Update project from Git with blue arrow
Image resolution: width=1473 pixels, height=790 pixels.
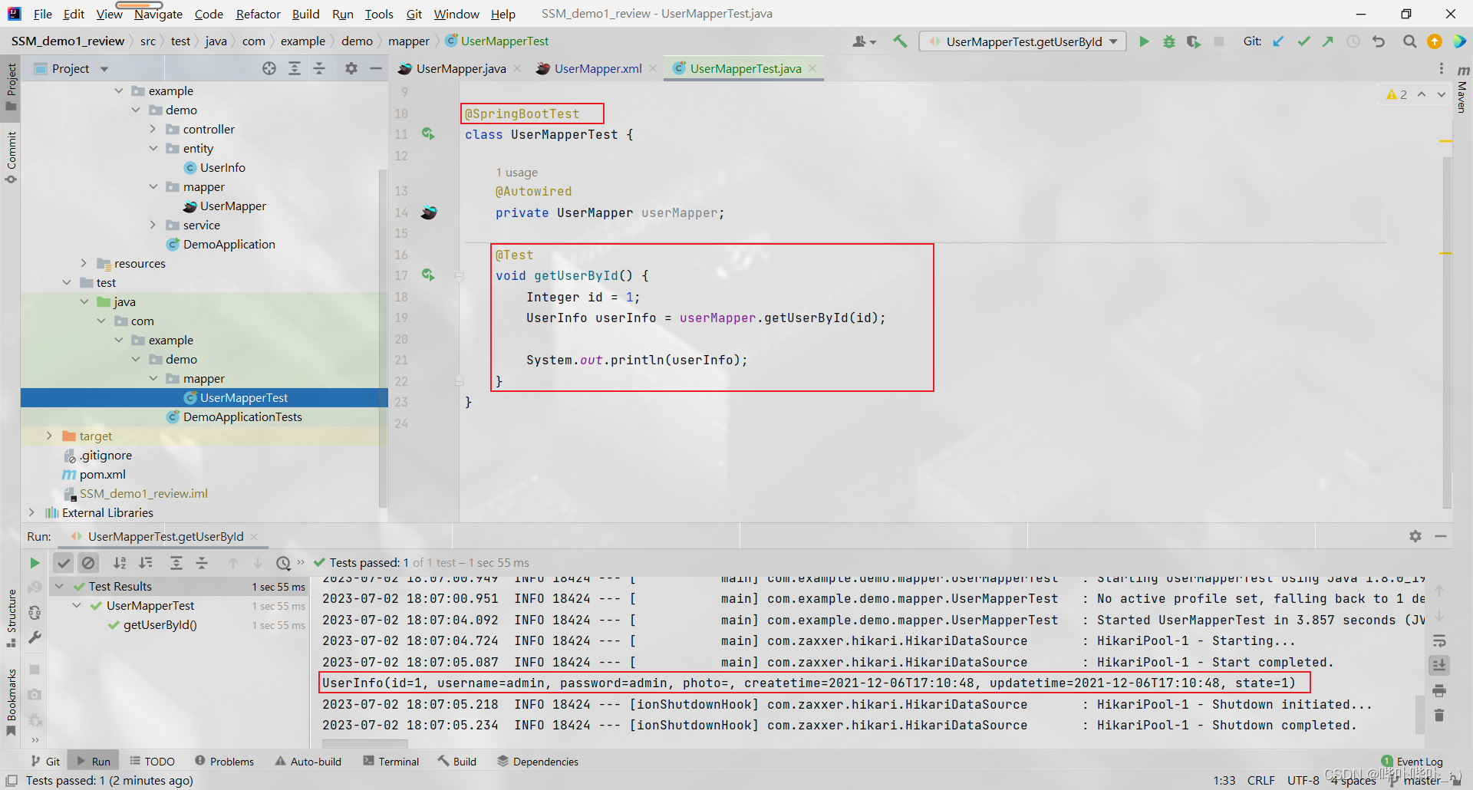[1279, 41]
